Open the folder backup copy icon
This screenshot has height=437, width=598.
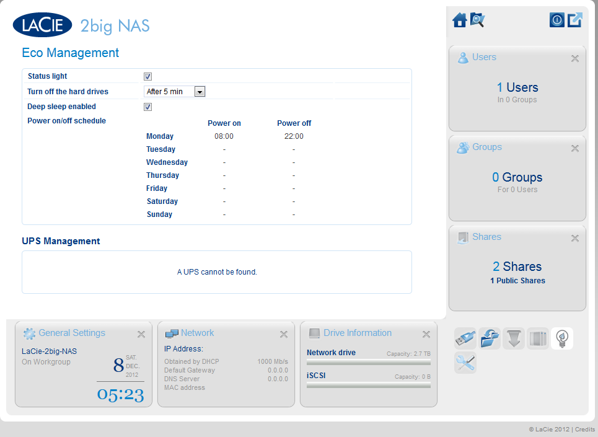tap(490, 338)
